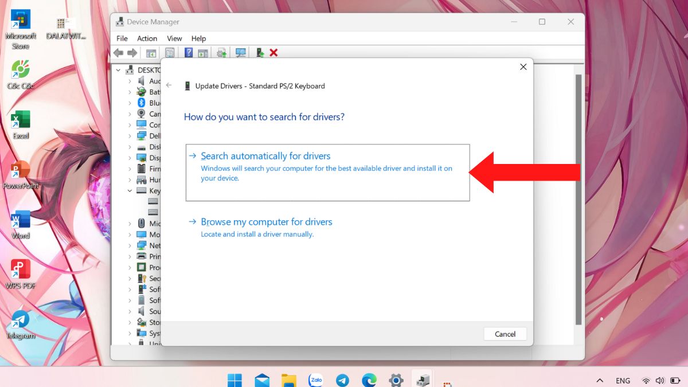Open Microsoft Edge from the taskbar
Screen dimensions: 688x387
click(x=369, y=380)
